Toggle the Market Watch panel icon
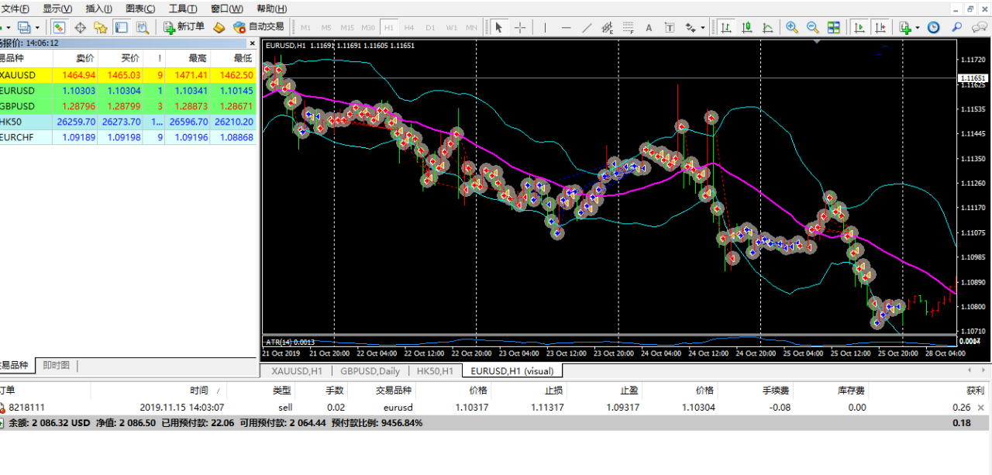Viewport: 992px width, 475px height. 59,27
